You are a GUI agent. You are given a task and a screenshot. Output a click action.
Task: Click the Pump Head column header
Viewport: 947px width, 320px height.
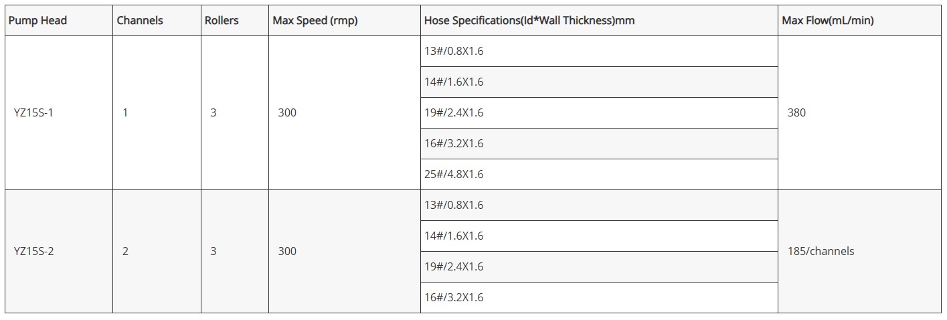(37, 21)
